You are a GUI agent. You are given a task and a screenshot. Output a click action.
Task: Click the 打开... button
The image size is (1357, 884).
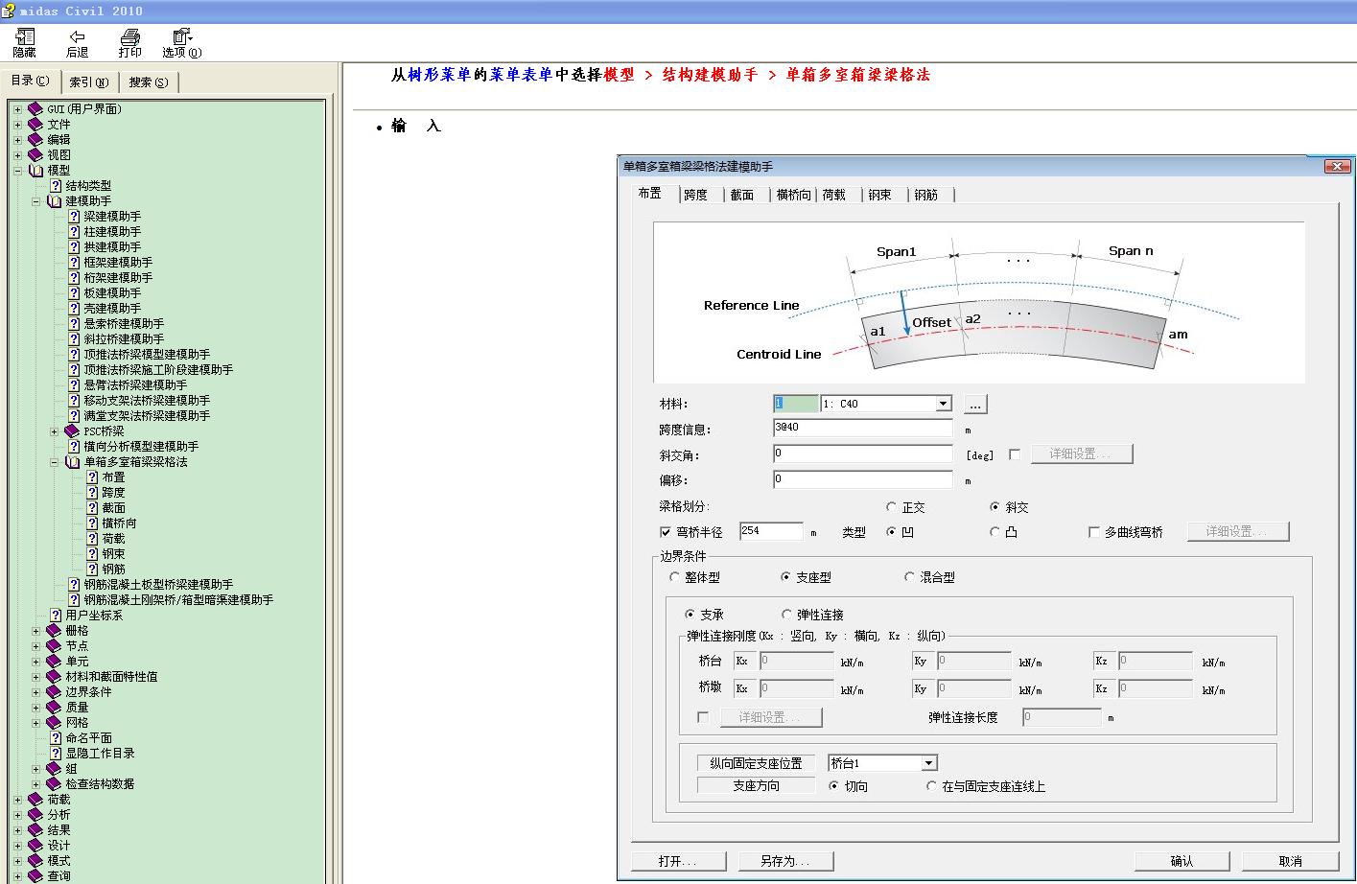tap(678, 861)
